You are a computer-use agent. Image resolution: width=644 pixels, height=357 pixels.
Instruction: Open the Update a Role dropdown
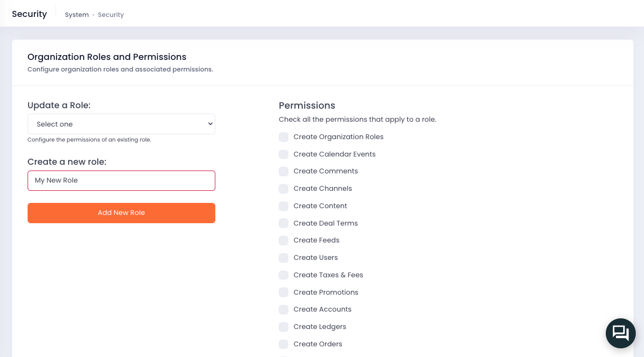[121, 124]
